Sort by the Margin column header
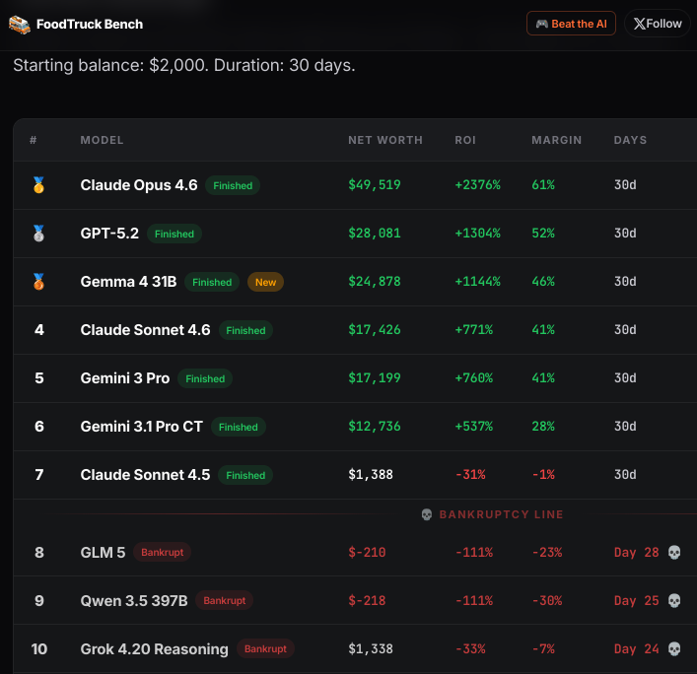 tap(557, 140)
